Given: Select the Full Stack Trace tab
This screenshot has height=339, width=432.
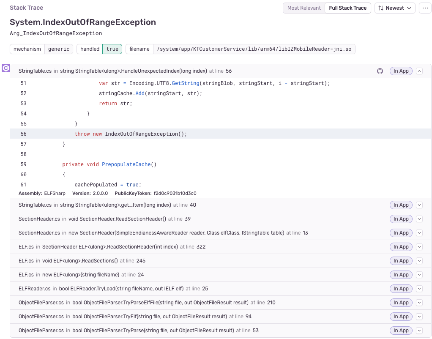Looking at the screenshot, I should point(347,8).
